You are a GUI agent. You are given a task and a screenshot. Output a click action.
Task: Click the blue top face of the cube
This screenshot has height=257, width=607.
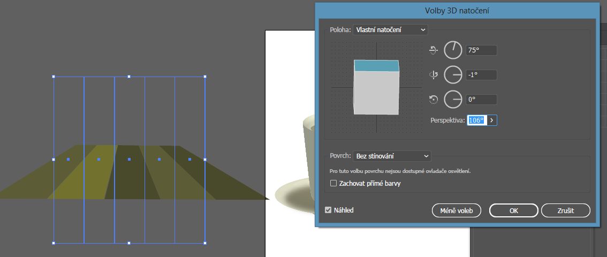coord(376,66)
